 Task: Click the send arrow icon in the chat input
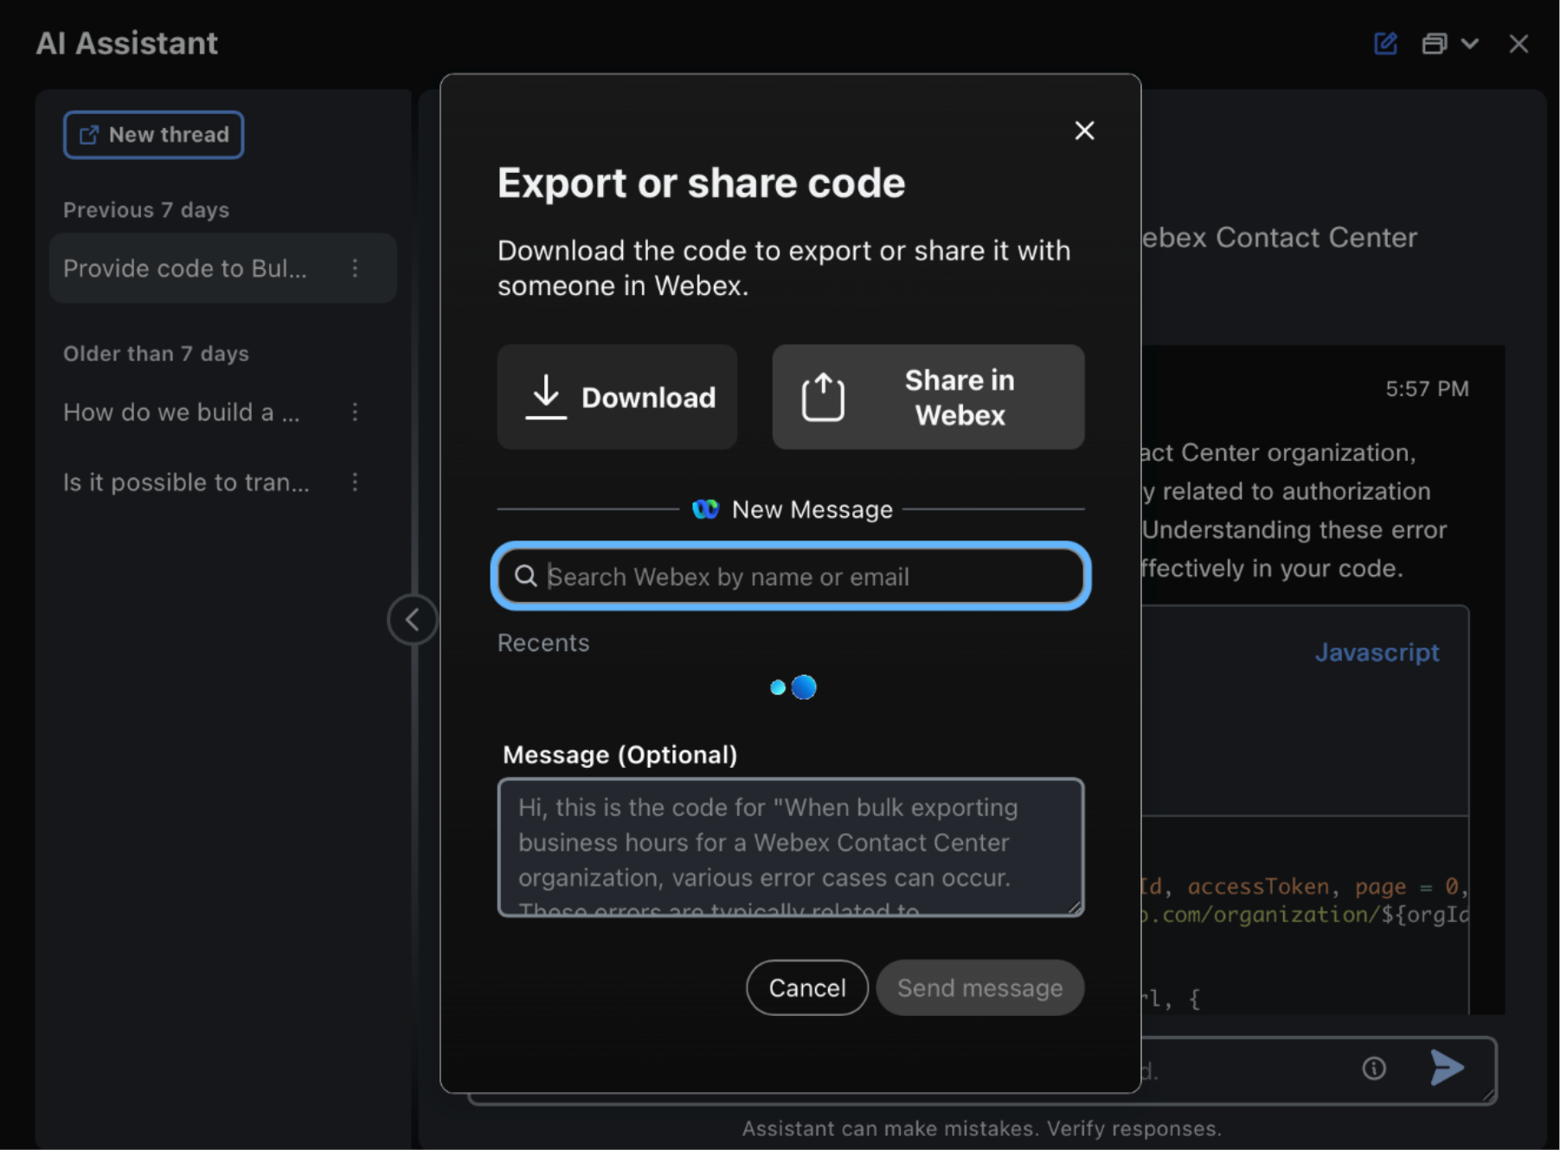coord(1447,1069)
